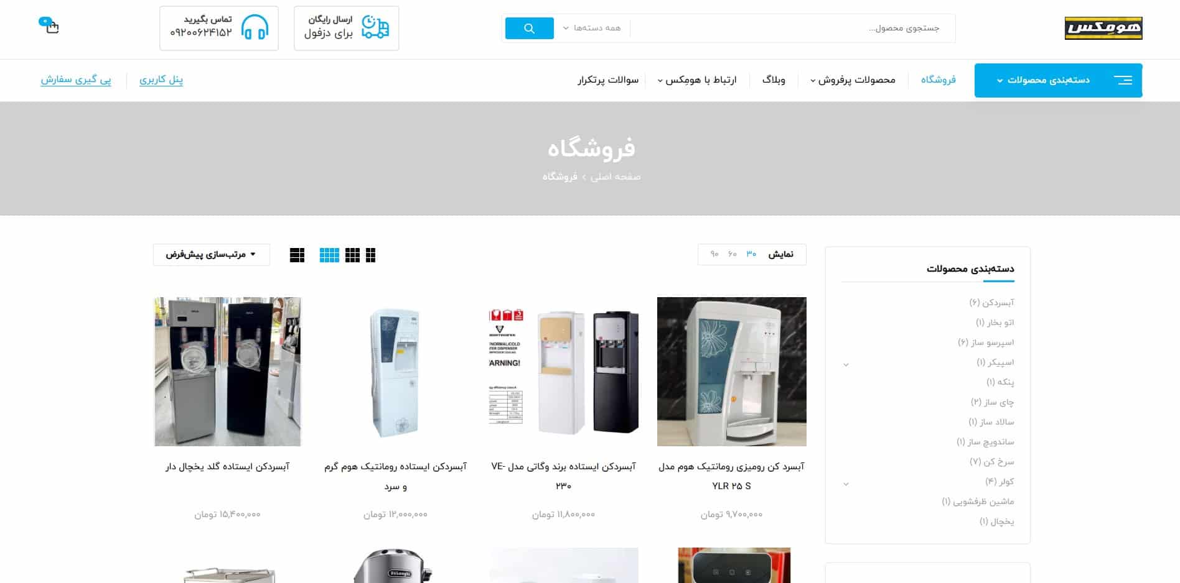Open the همه دسته‌ها category dropdown
This screenshot has height=583, width=1180.
pyautogui.click(x=592, y=28)
